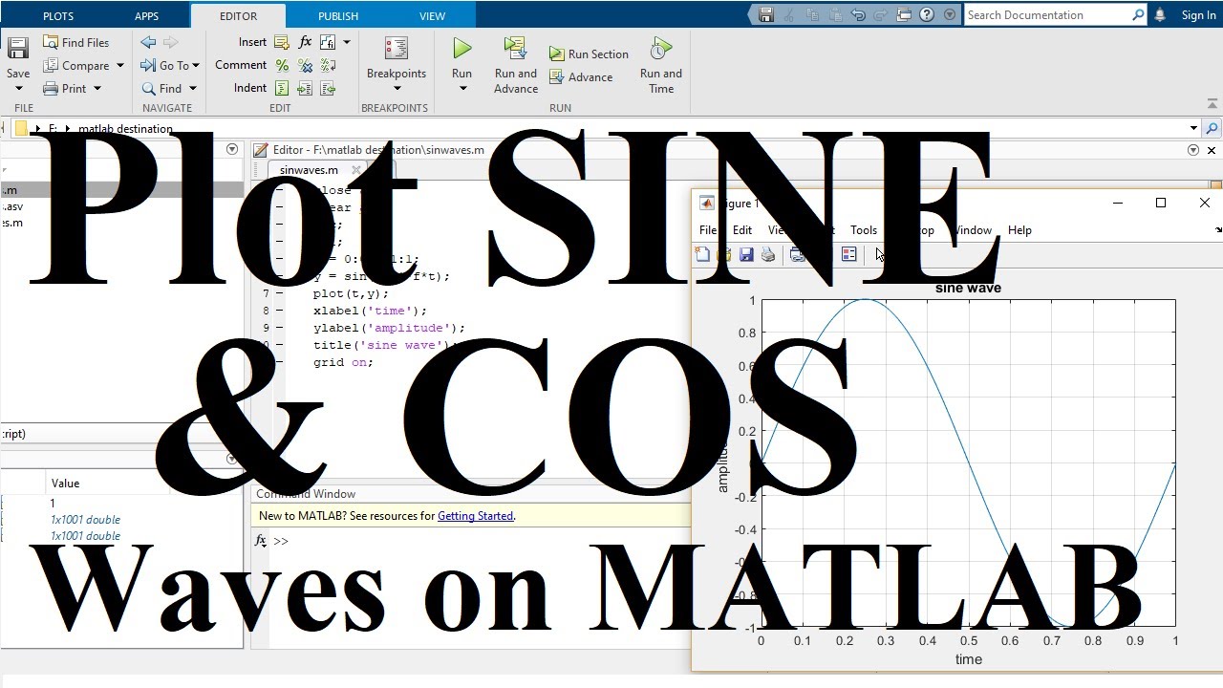Click the Switch Windows icon
The image size is (1223, 688).
pos(904,15)
